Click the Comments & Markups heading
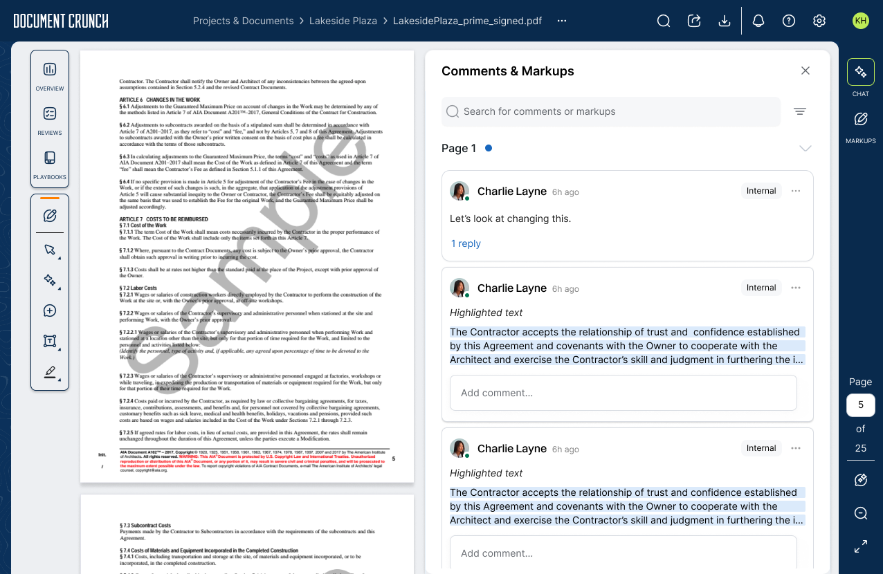 coord(508,71)
